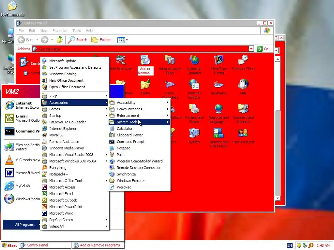The image size is (334, 250).
Task: Open Favorites menu in Control Panel
Action: [60, 31]
